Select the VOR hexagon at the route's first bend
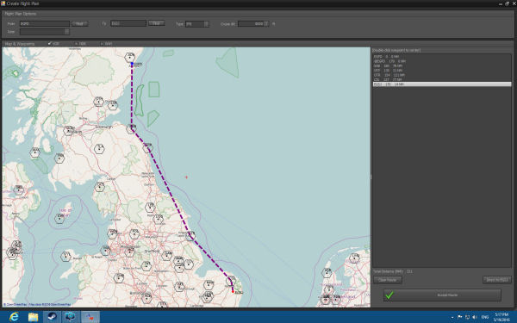Viewport: 517px width, 323px height. tap(131, 128)
